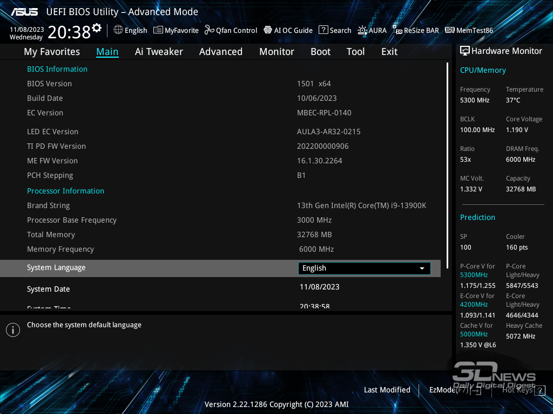Click the globe language icon

118,30
